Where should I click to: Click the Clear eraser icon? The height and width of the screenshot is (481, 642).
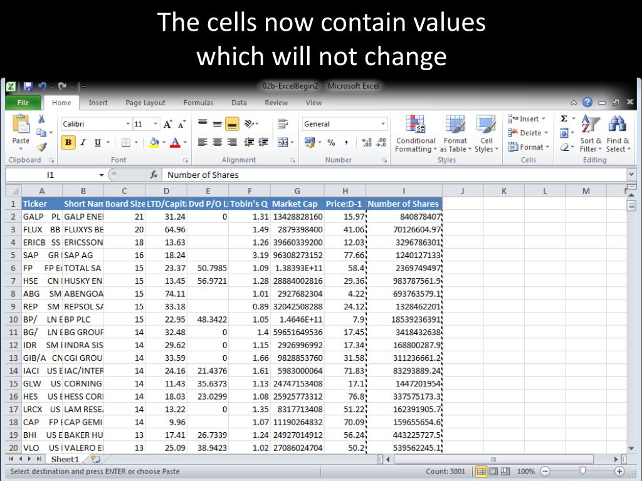(564, 147)
